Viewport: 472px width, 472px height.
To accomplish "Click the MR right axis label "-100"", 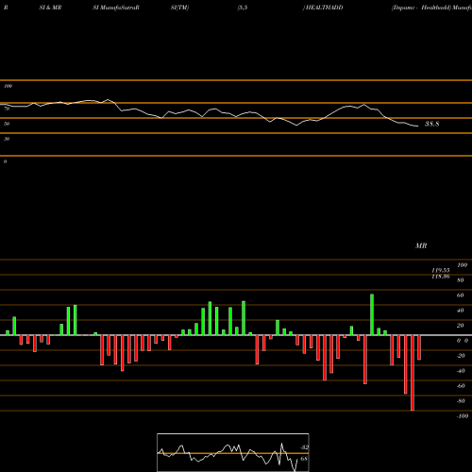I will click(463, 416).
